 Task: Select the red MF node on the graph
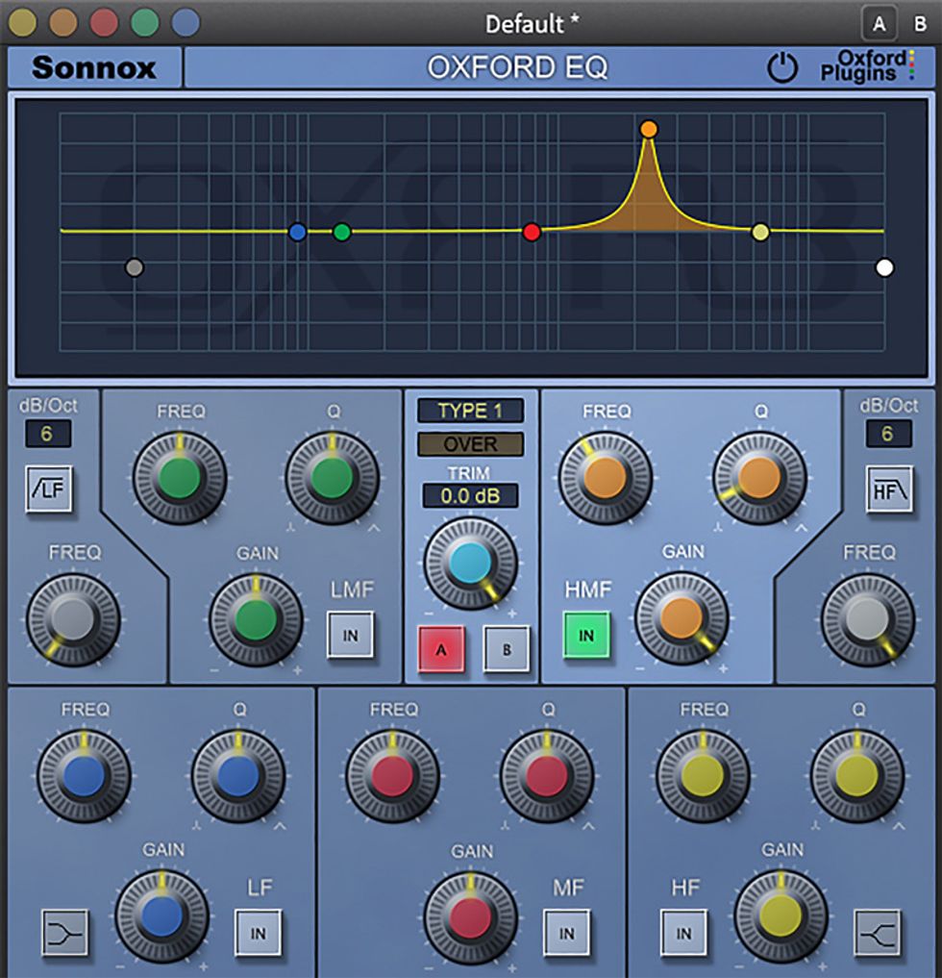pos(532,233)
